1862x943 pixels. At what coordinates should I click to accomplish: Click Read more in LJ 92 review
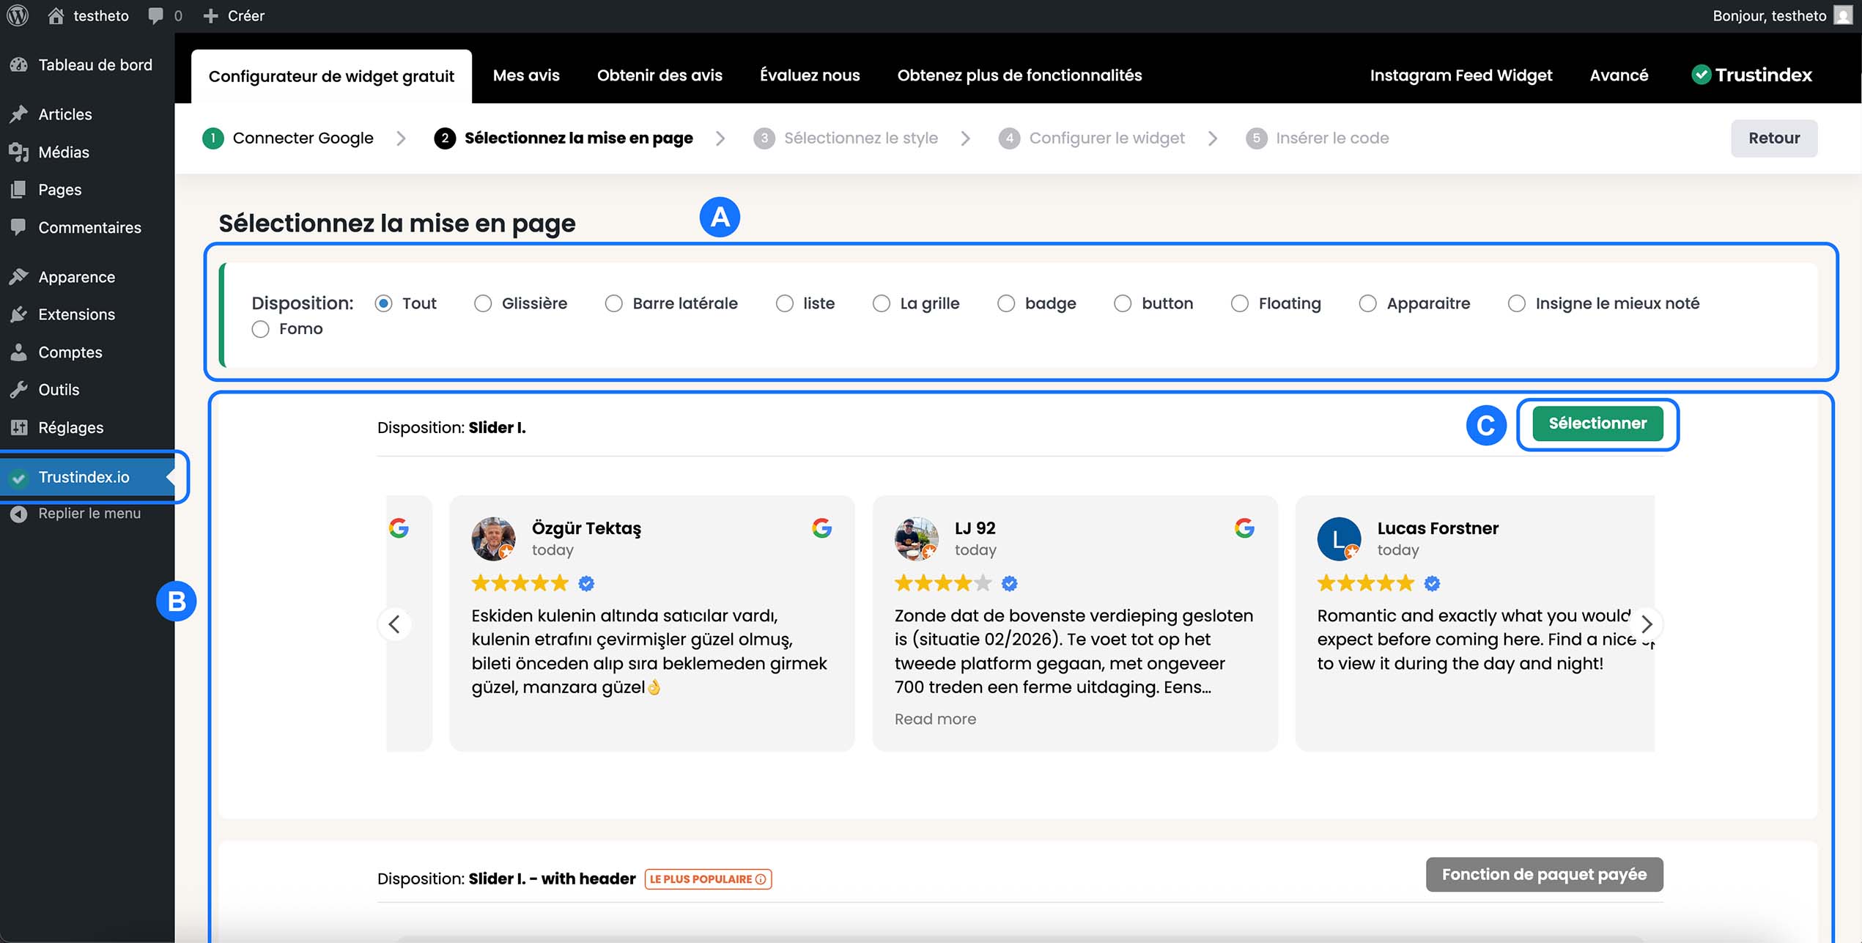click(x=934, y=719)
